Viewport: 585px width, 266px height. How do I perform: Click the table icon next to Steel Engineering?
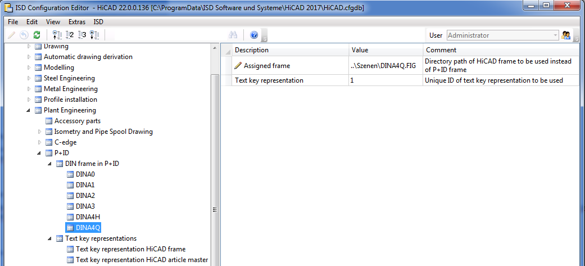pyautogui.click(x=38, y=79)
